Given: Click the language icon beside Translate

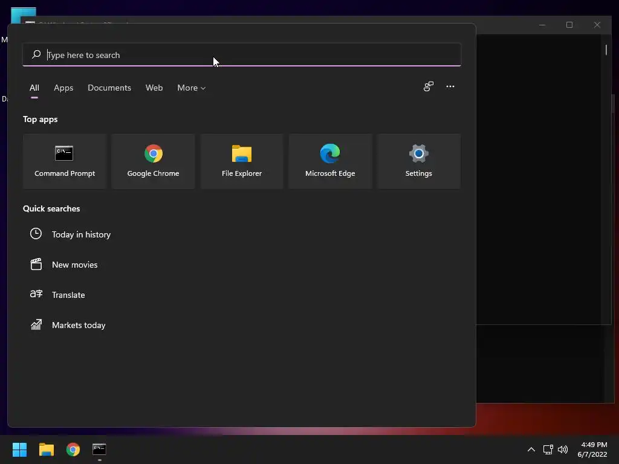Looking at the screenshot, I should 36,294.
